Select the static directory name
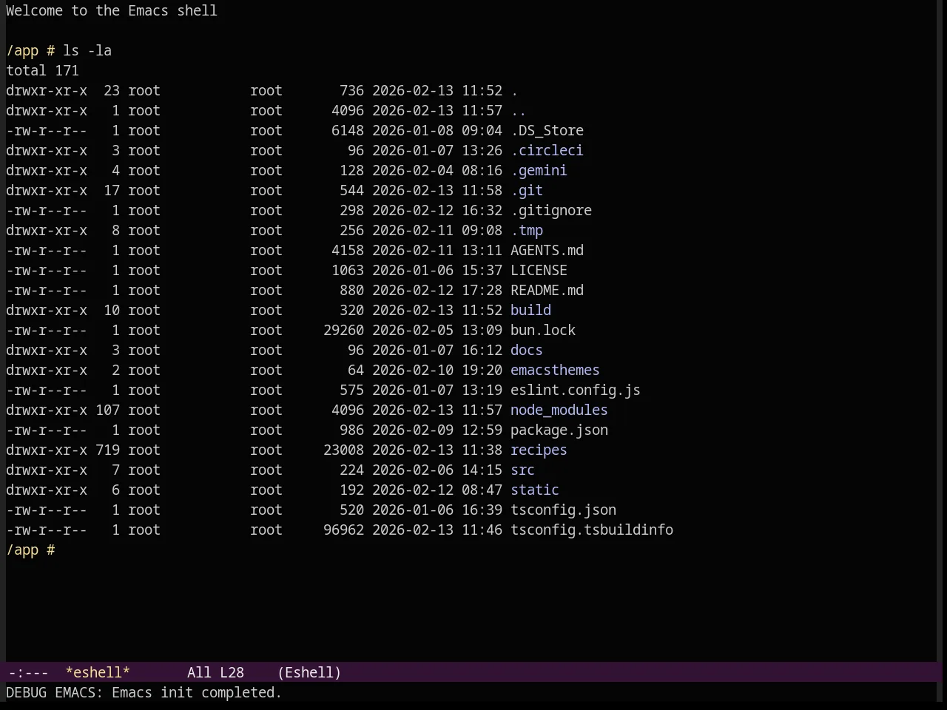The image size is (947, 710). coord(535,490)
